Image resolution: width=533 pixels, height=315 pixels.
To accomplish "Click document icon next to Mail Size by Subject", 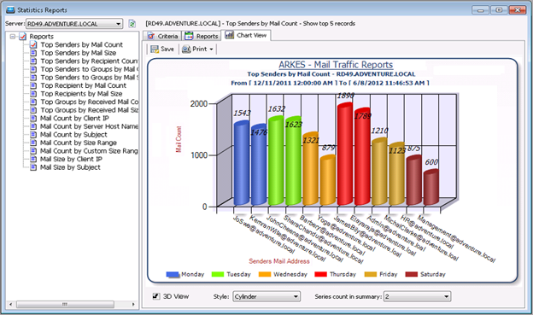I will tap(33, 167).
